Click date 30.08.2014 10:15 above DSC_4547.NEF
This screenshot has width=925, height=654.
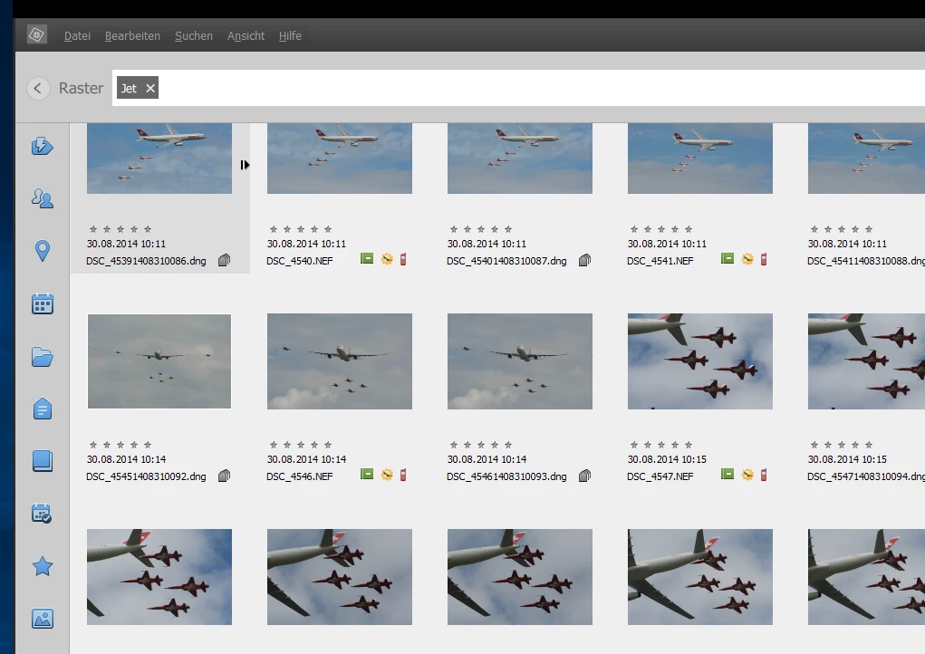[667, 459]
